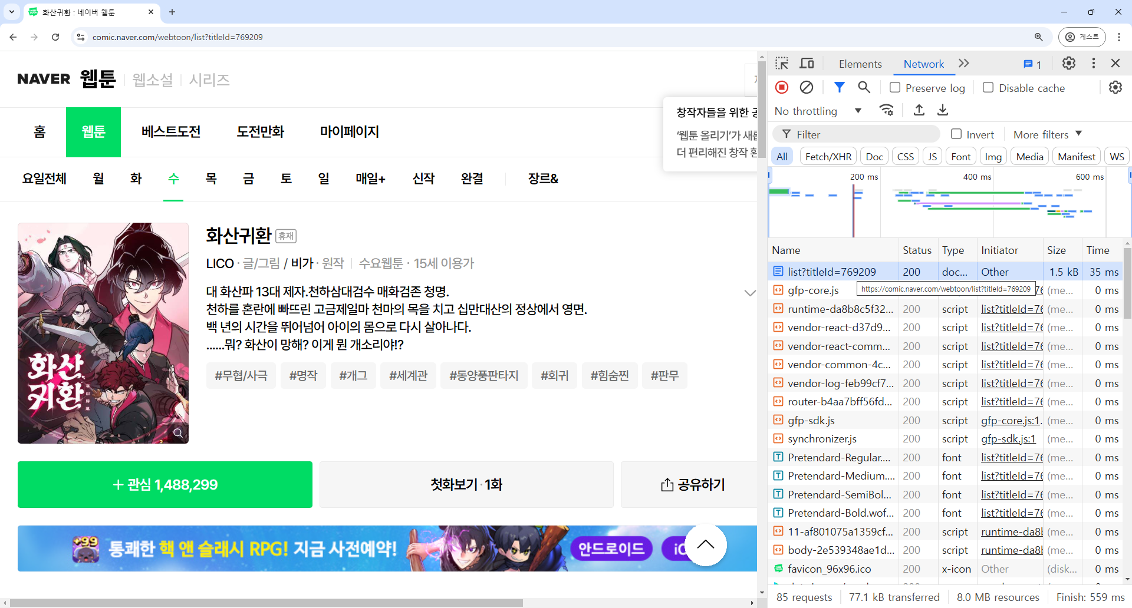Select the 수 weekday tab
The height and width of the screenshot is (608, 1132).
(x=173, y=179)
